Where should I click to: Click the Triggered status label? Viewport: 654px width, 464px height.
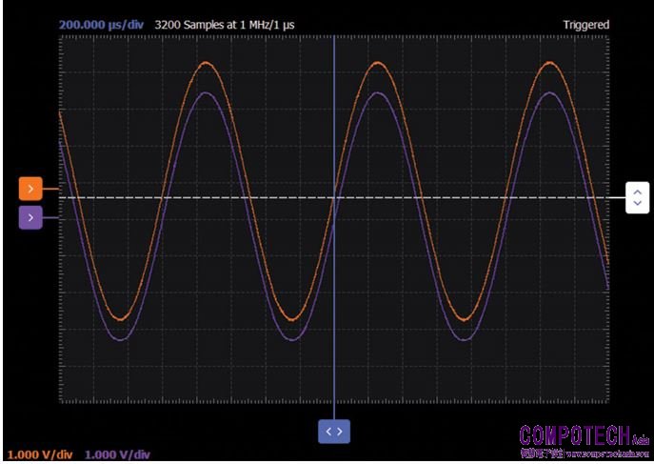click(585, 25)
